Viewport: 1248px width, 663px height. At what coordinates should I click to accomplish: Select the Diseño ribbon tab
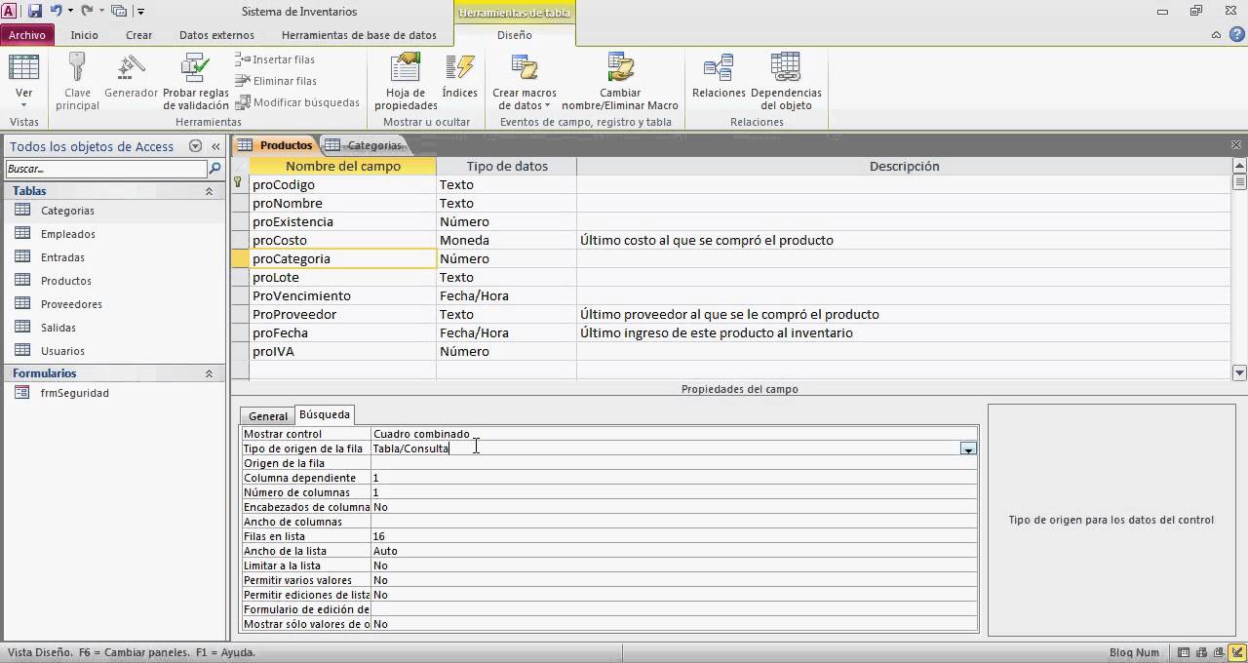pos(515,35)
